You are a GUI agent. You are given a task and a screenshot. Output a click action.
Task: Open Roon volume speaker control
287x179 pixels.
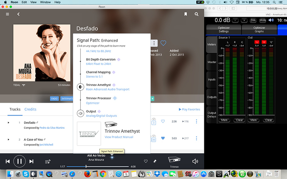(195, 161)
